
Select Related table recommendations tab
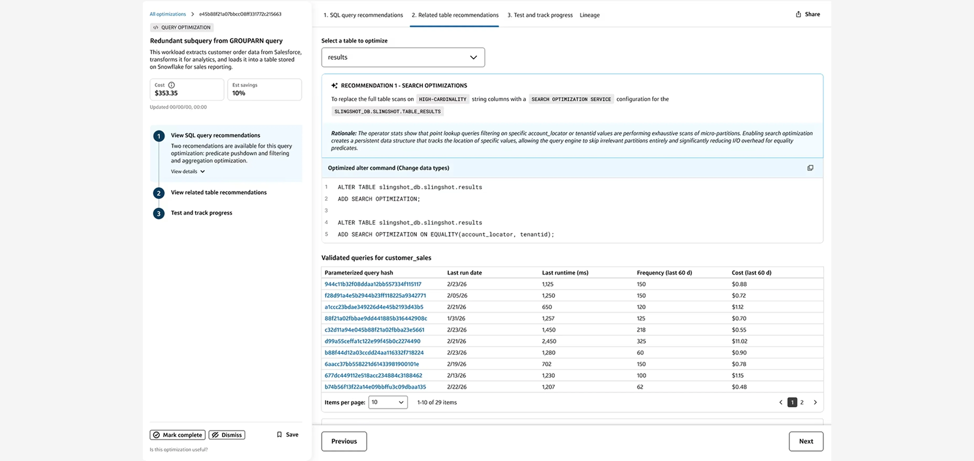[455, 15]
